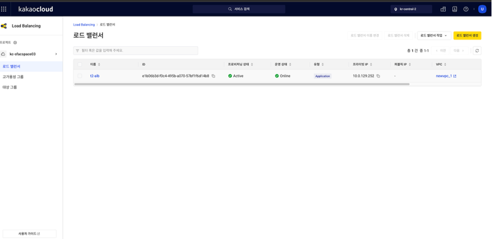Refresh the load balancer list

(477, 51)
